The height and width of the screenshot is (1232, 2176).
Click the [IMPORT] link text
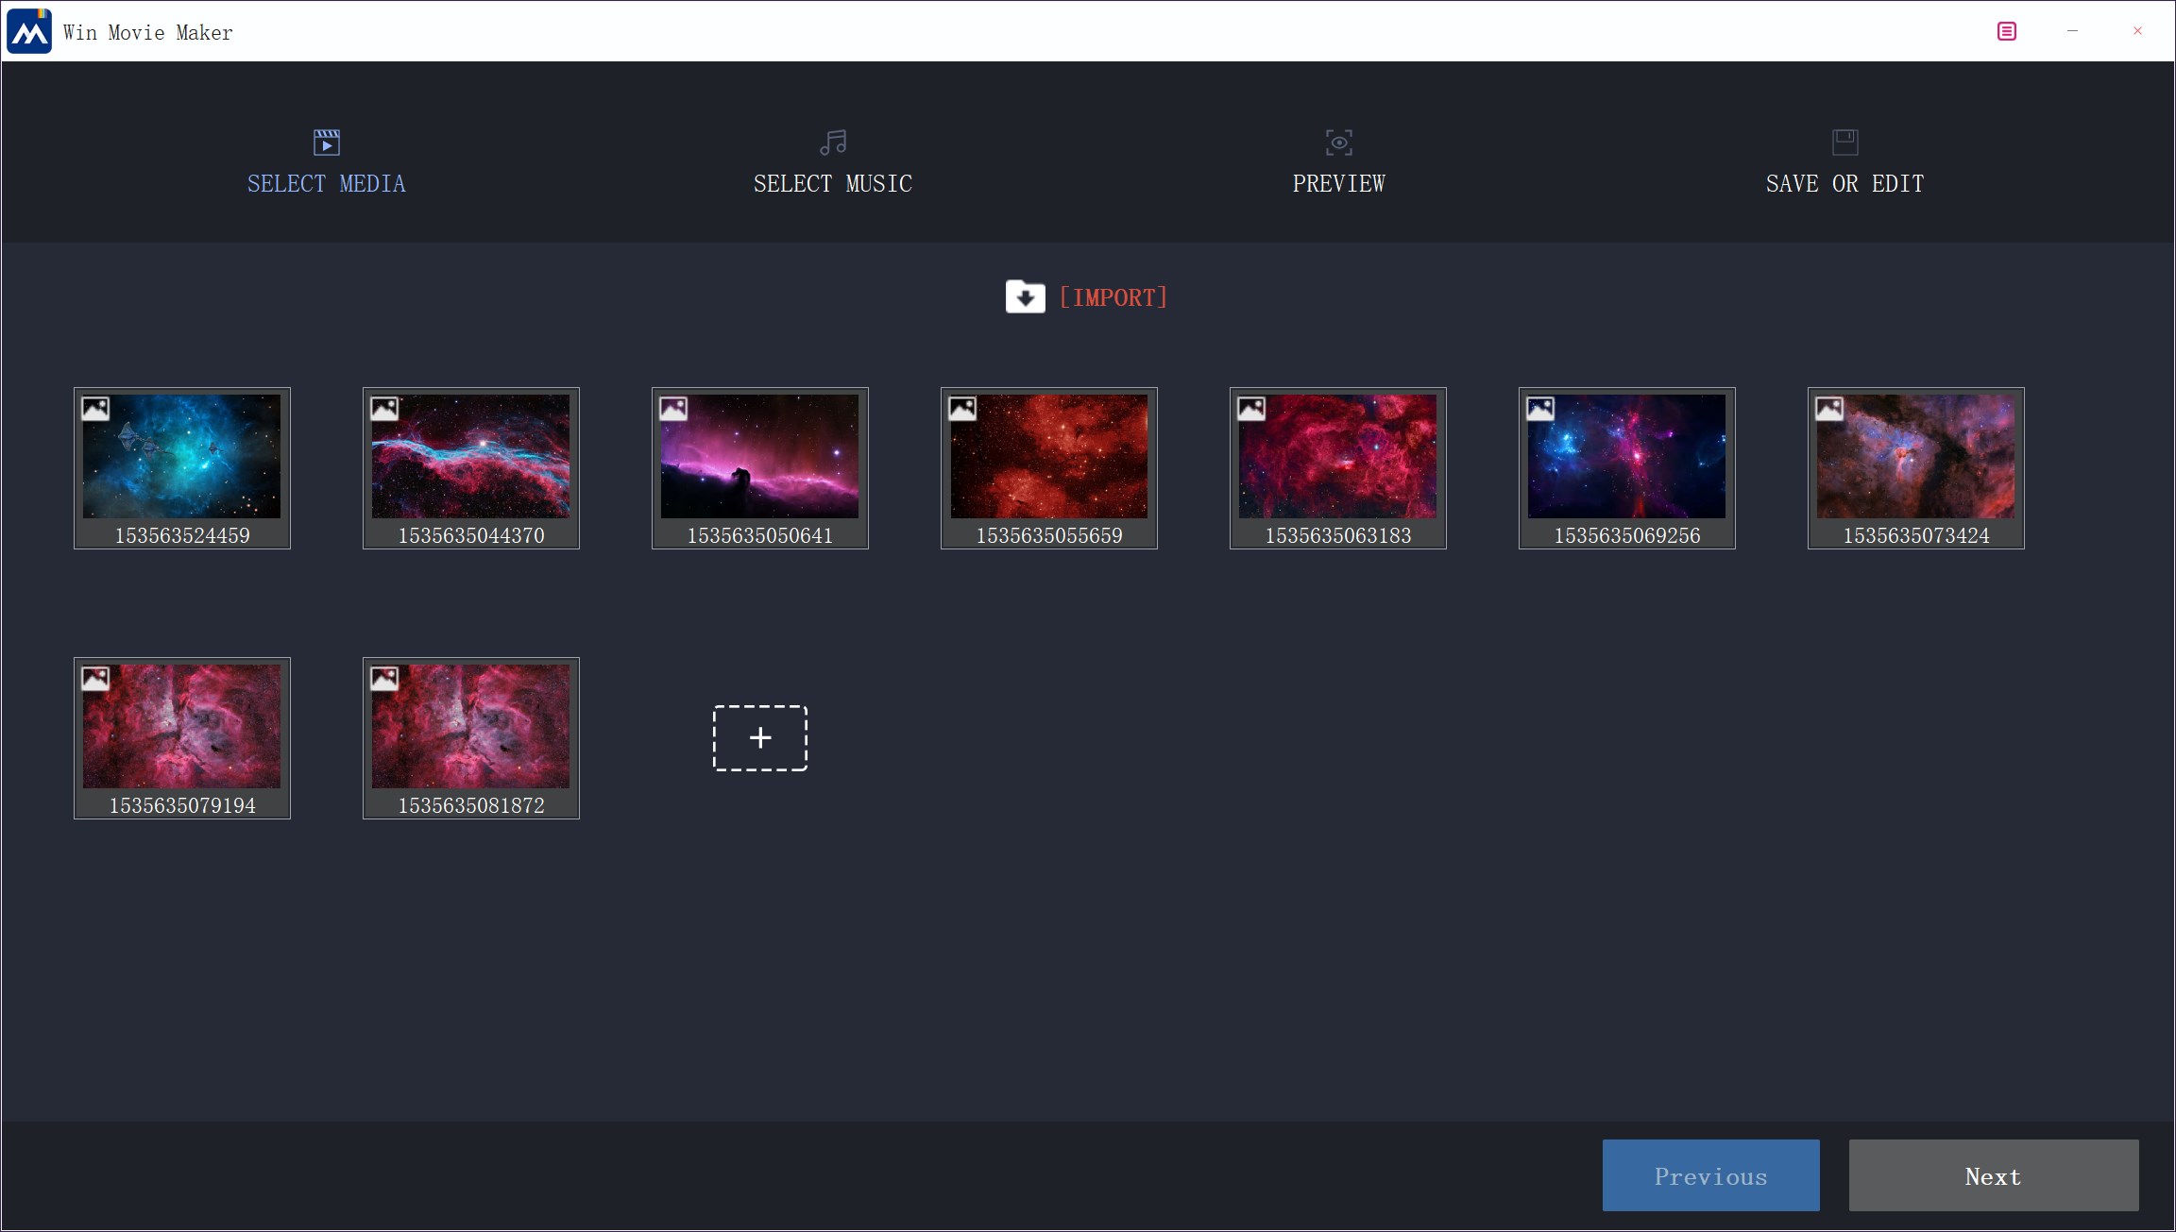click(1113, 298)
